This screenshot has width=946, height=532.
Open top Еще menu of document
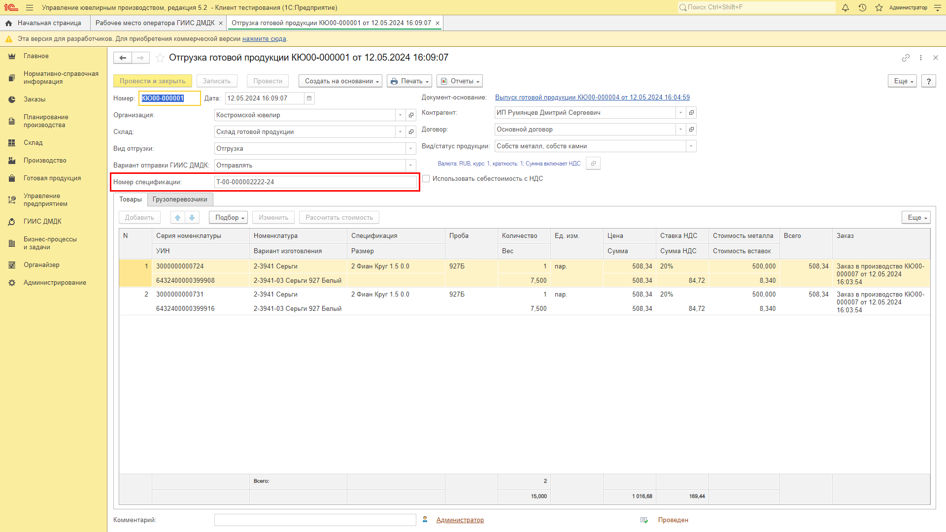(x=902, y=81)
